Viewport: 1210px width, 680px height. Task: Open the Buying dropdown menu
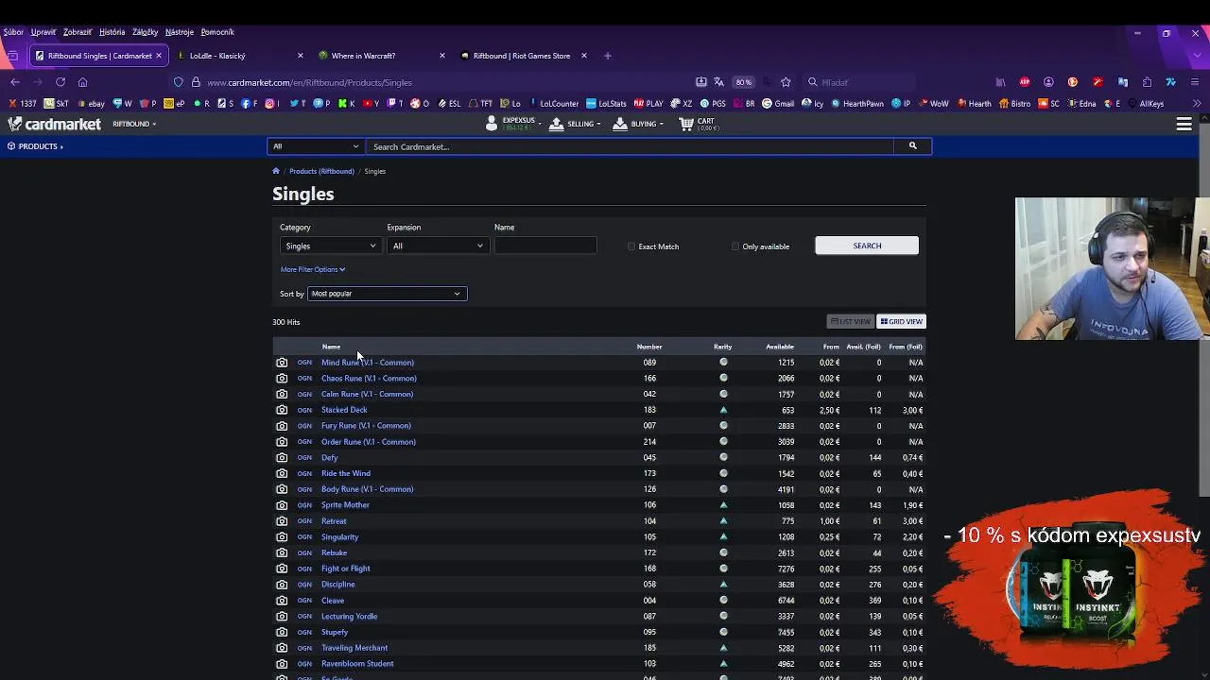click(638, 124)
